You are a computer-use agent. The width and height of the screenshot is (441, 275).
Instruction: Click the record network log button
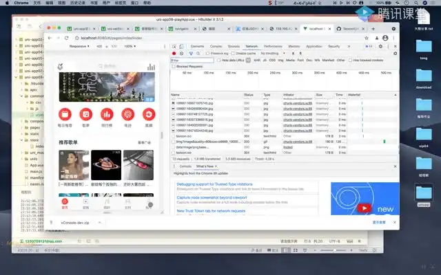click(x=174, y=53)
